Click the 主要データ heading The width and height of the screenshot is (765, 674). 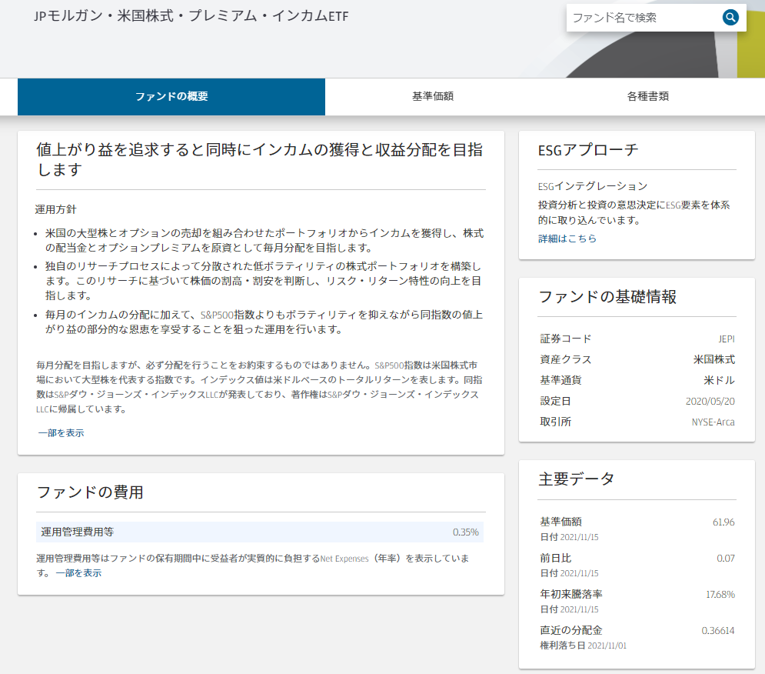(576, 479)
